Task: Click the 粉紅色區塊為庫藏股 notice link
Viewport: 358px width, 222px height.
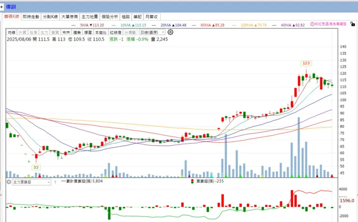Action: (x=330, y=24)
